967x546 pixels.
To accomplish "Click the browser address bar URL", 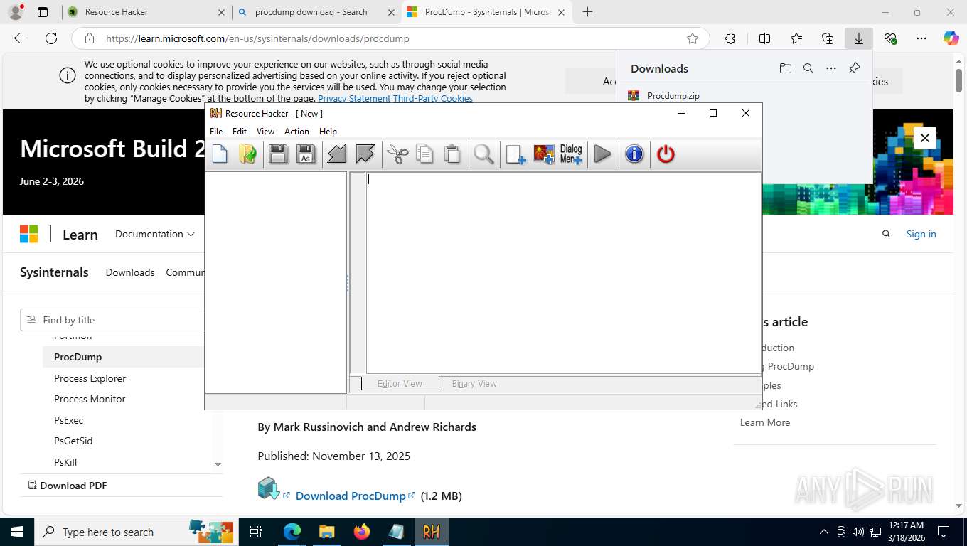I will [x=257, y=38].
